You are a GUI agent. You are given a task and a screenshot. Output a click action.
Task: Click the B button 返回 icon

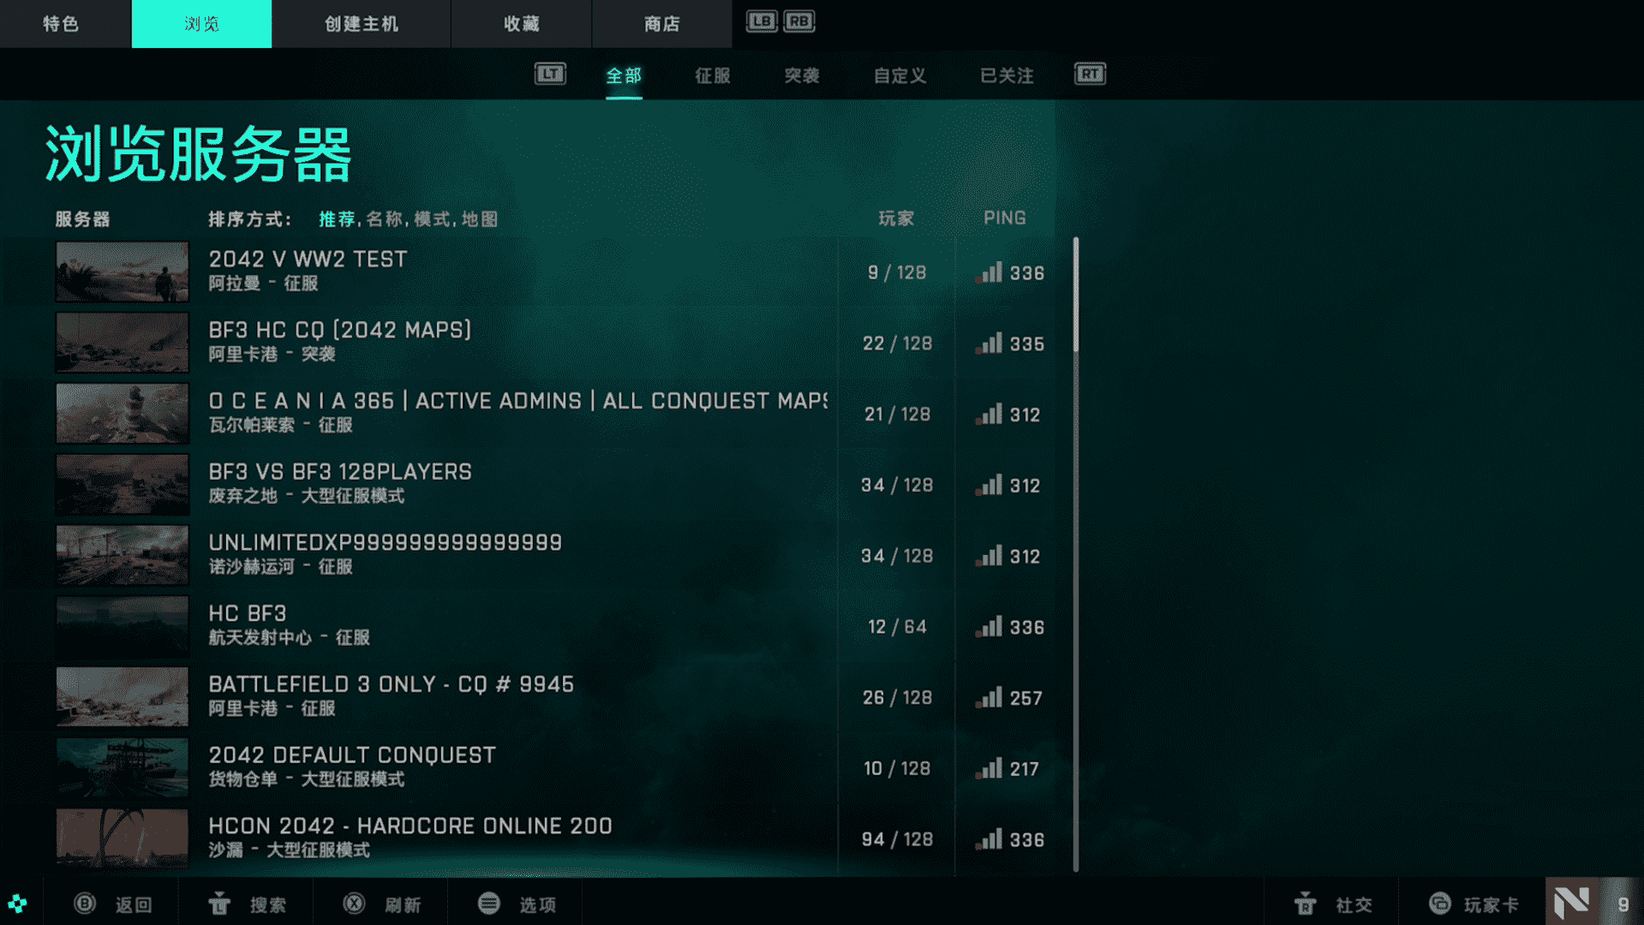[85, 904]
